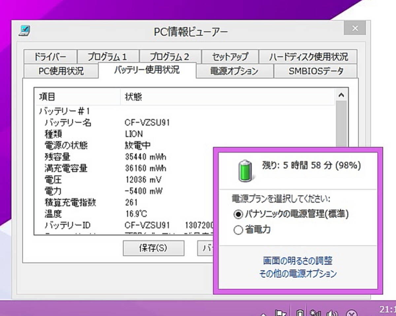The height and width of the screenshot is (316, 396).
Task: Select the 温度 row
Action: pyautogui.click(x=124, y=214)
